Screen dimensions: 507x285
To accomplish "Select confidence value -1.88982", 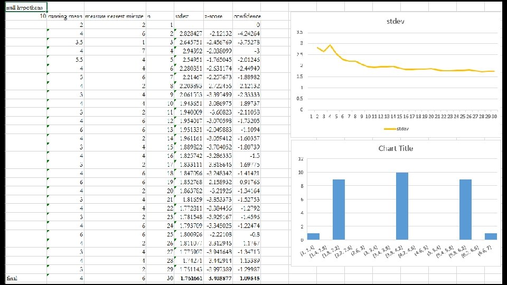I will coord(247,77).
